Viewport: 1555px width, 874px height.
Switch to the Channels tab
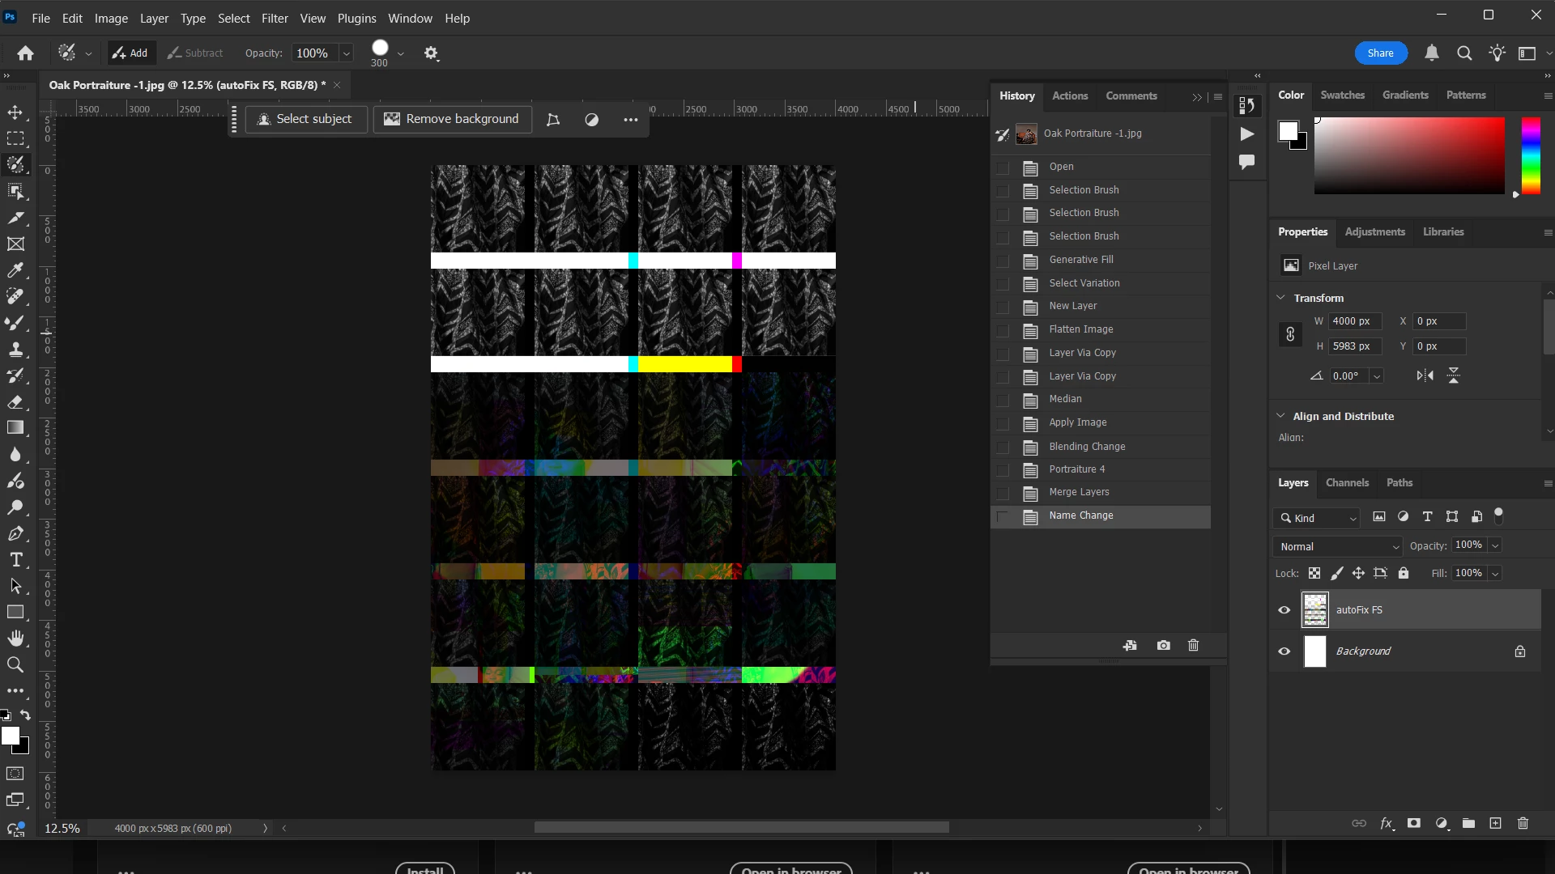pos(1347,483)
